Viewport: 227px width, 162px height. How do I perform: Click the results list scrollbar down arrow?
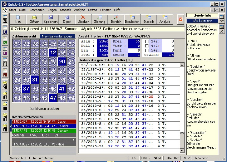click(x=182, y=150)
